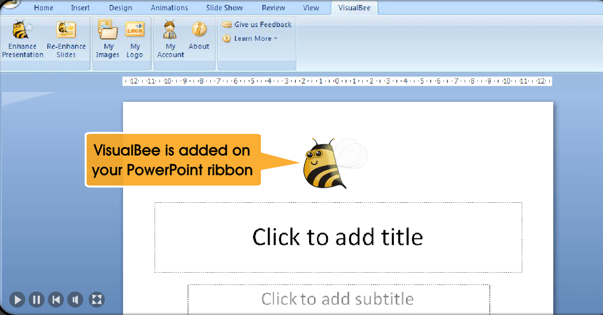Click Give us Feedback

[x=257, y=24]
